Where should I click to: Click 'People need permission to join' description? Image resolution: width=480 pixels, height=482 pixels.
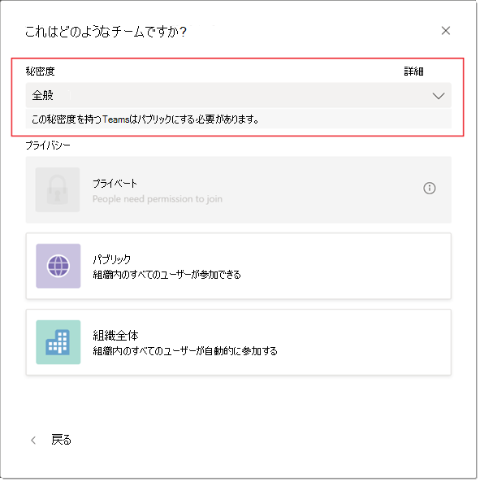(x=158, y=199)
